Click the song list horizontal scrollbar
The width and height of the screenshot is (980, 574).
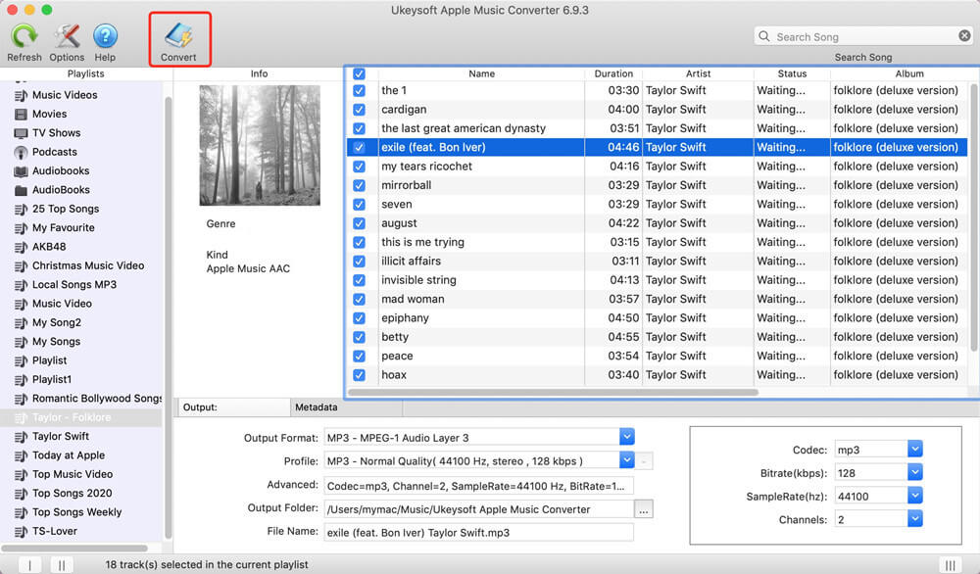point(553,393)
